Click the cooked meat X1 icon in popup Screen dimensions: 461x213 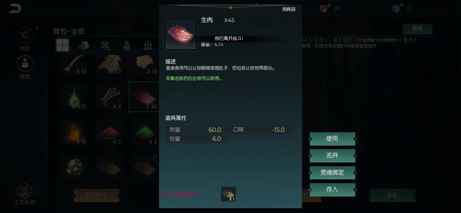(x=228, y=194)
